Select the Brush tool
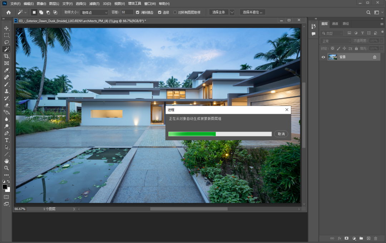 point(6,84)
